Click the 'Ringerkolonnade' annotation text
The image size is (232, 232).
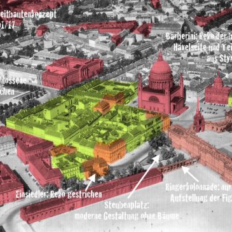point(198,188)
